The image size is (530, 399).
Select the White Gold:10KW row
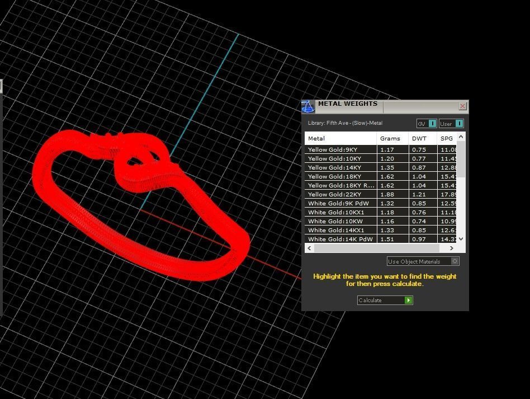pyautogui.click(x=381, y=222)
